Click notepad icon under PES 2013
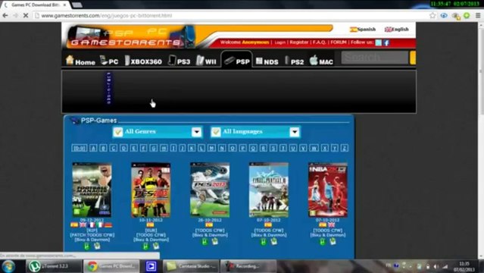 click(215, 241)
